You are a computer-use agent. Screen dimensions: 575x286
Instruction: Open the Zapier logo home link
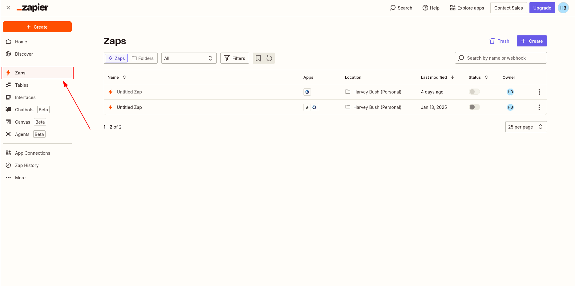click(32, 8)
